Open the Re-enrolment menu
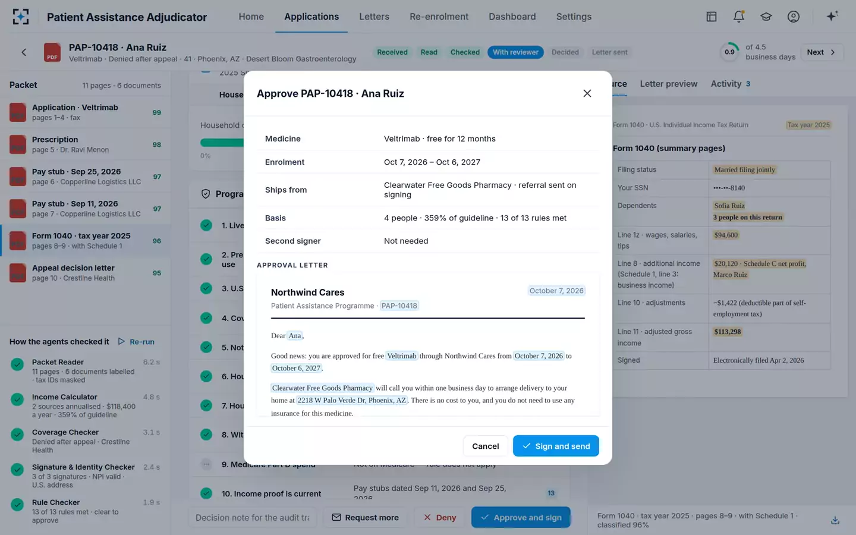Screen dimensions: 856x535 coord(439,17)
